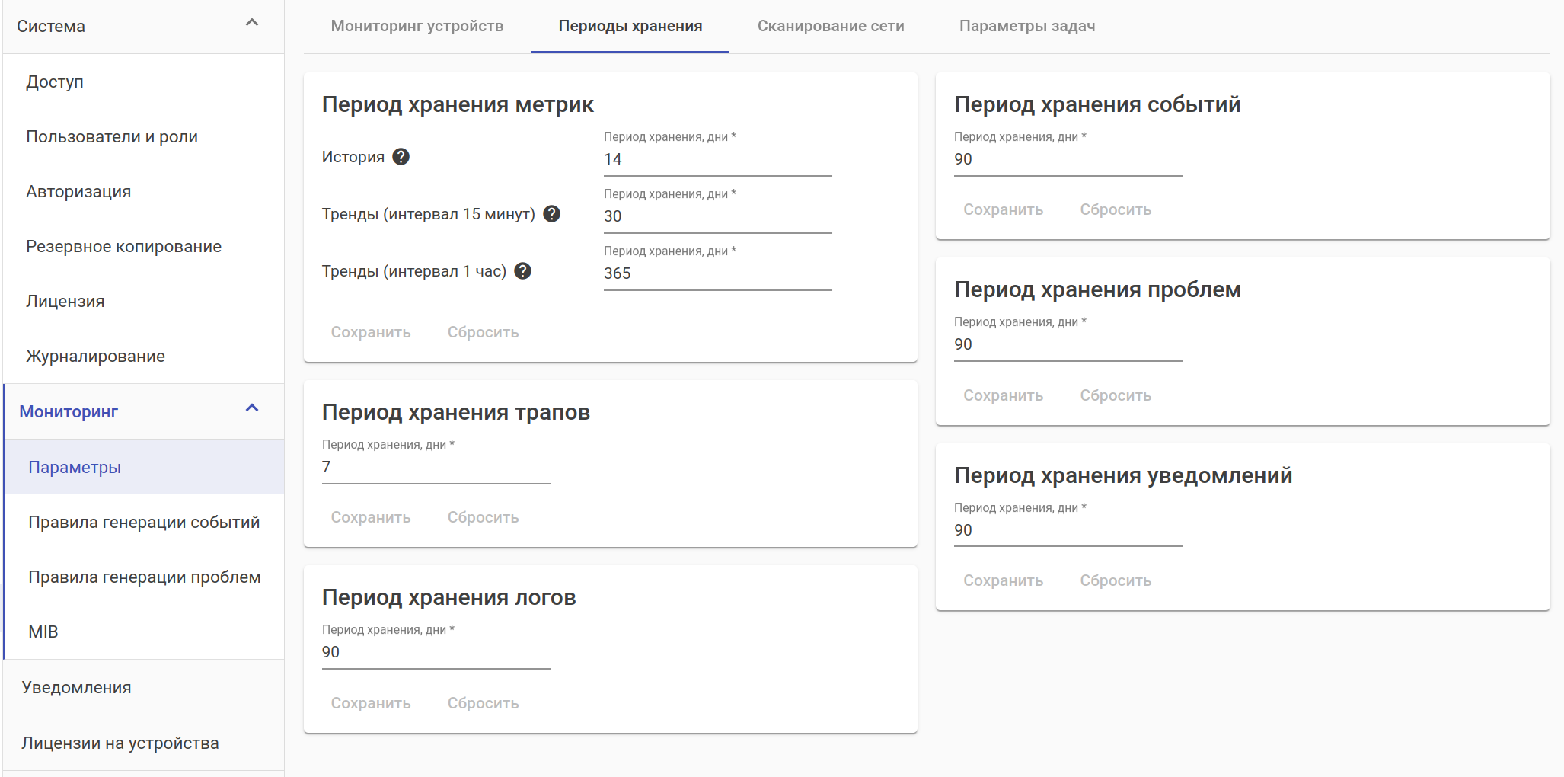This screenshot has height=777, width=1564.
Task: Collapse the Система sidebar section
Action: pos(252,24)
